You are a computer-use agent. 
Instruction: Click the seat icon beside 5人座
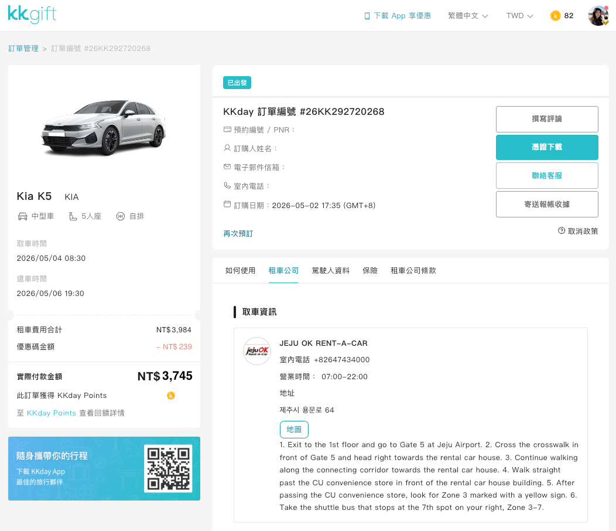[73, 216]
